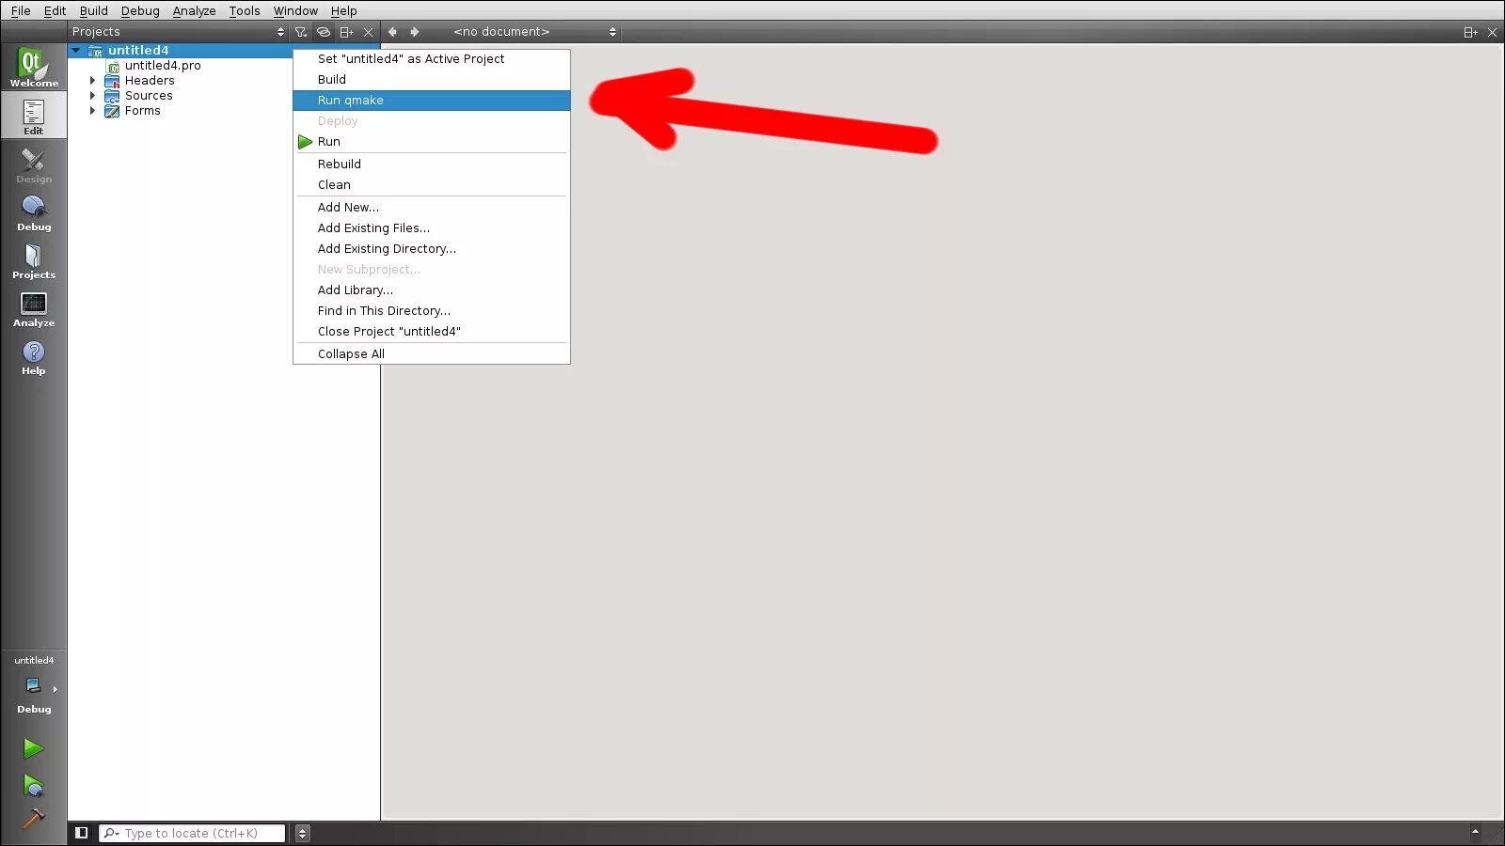
Task: Choose Run qmake from context menu
Action: click(x=432, y=101)
